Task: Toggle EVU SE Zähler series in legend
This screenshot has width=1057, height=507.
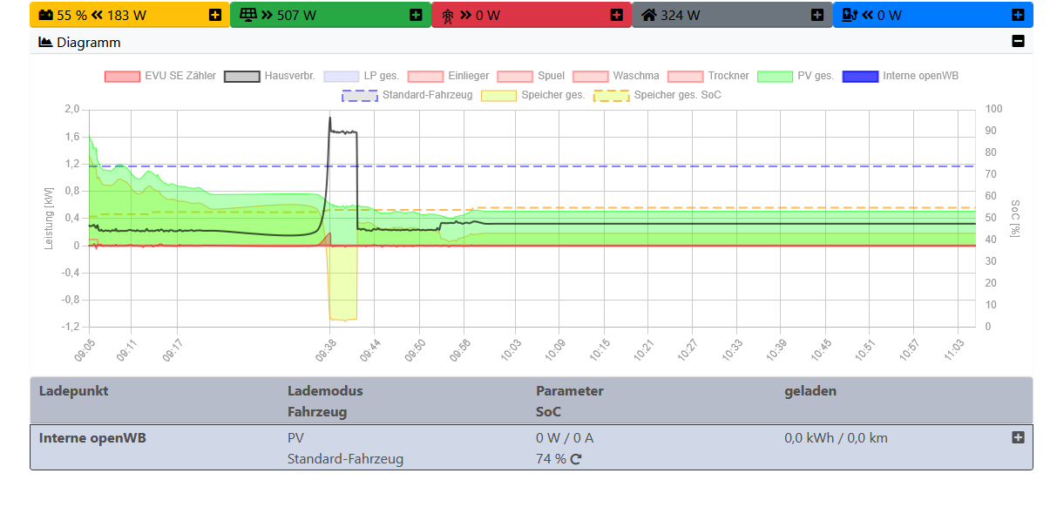Action: coord(161,77)
